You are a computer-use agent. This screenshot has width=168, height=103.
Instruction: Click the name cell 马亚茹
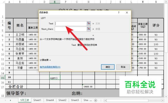(20, 63)
